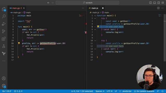Click const profile on JS line 11
This screenshot has width=166, height=93.
coord(113,43)
